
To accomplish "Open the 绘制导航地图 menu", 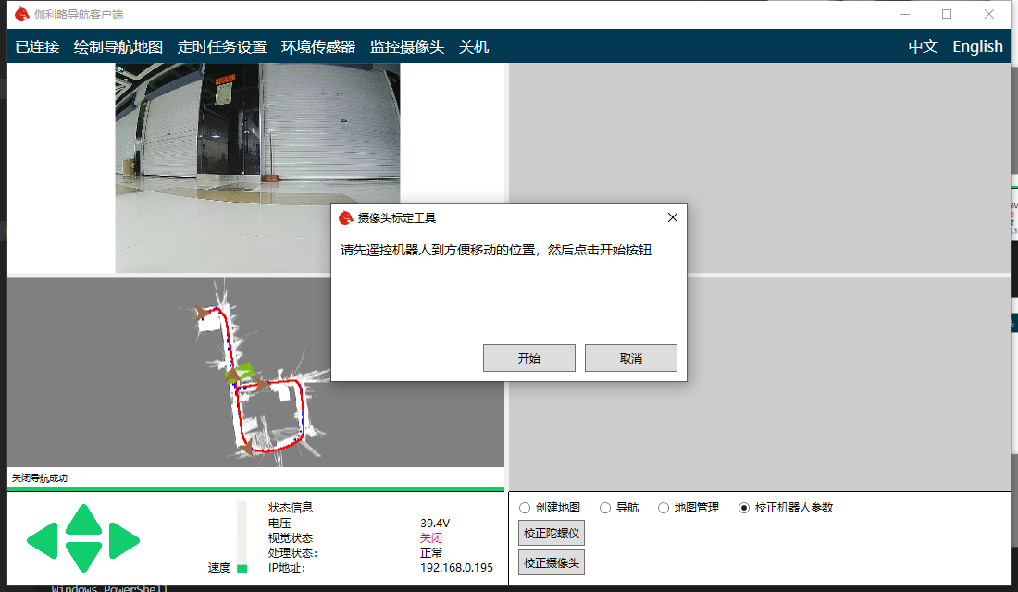I will pyautogui.click(x=118, y=47).
